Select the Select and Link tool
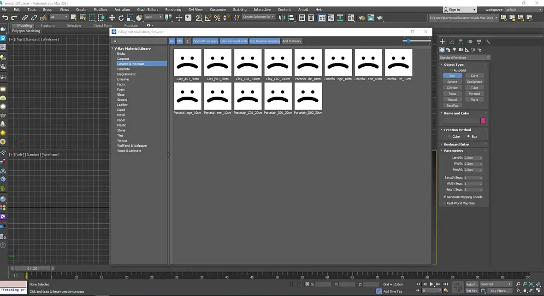Viewport: 544px width, 296px height. tap(25, 17)
